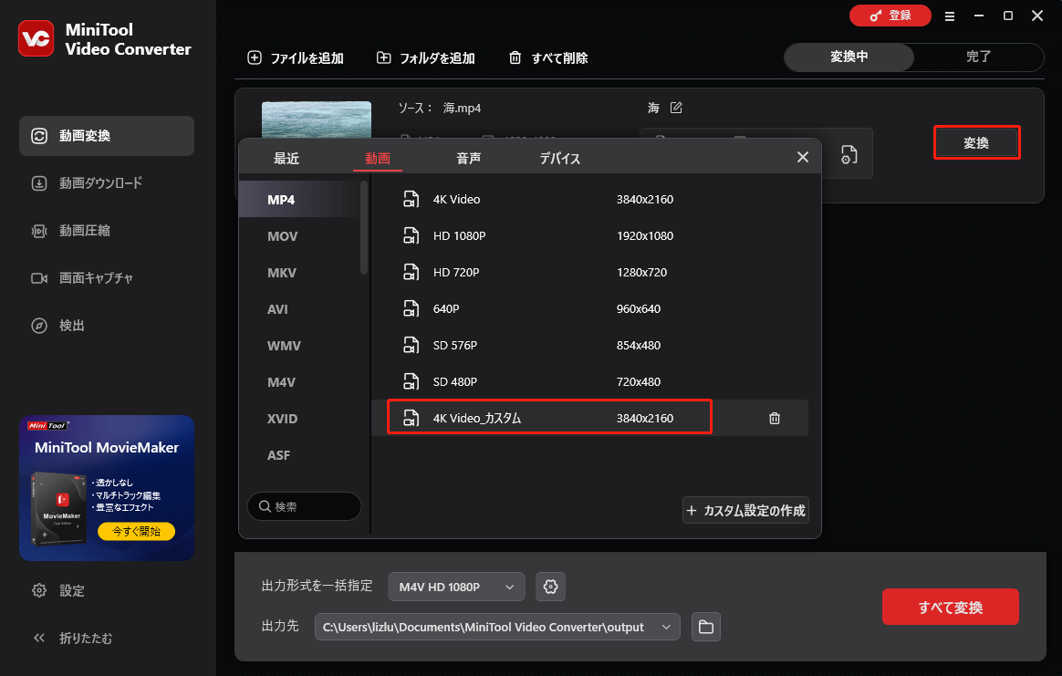This screenshot has width=1062, height=676.
Task: Click ファイルを追加 to add a file
Action: 296,58
